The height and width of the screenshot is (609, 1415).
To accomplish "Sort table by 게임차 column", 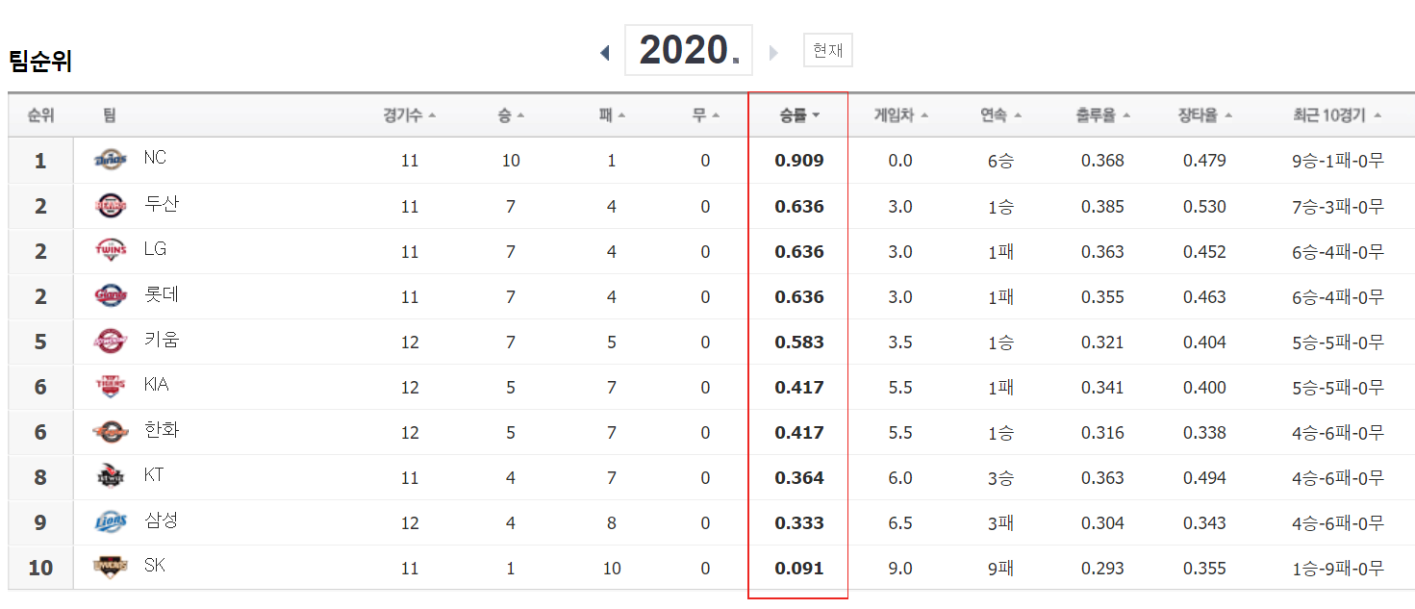I will tap(901, 115).
